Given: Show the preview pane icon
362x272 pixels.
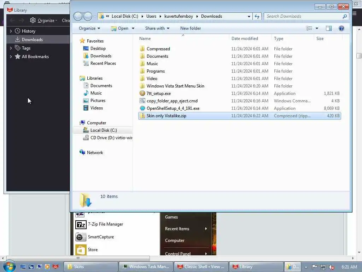Looking at the screenshot, I should (x=328, y=28).
